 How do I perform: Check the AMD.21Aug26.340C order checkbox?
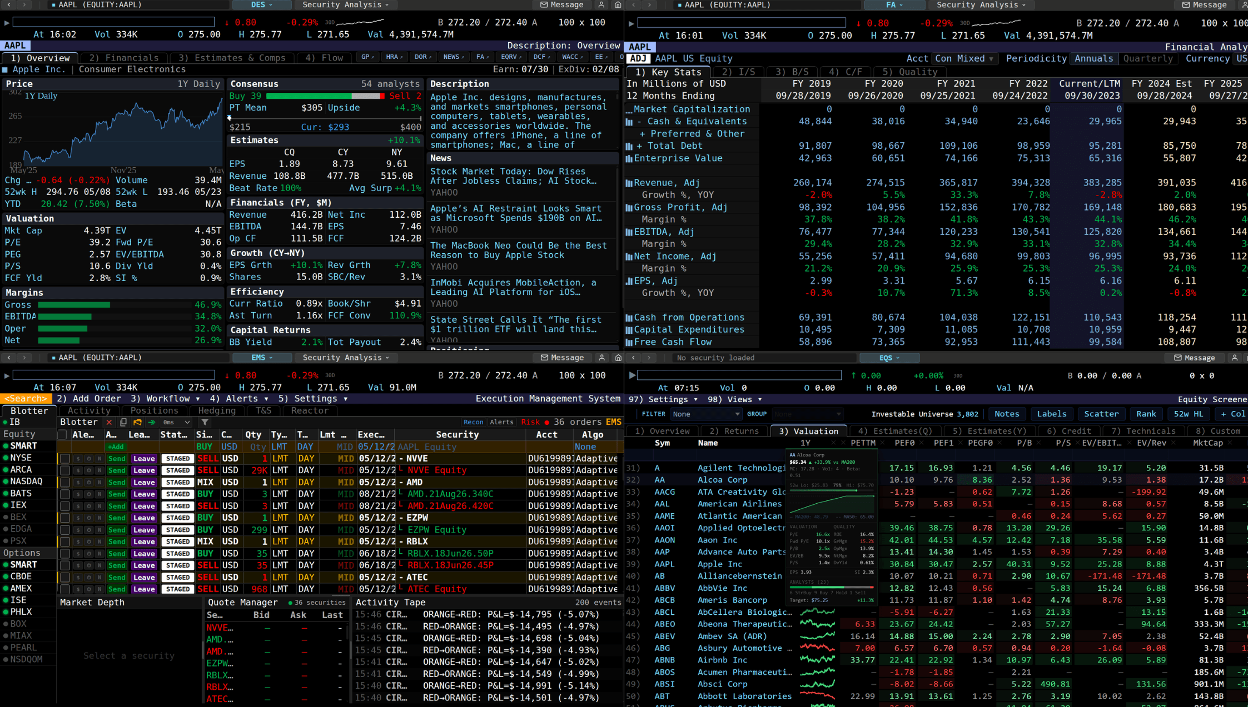(65, 494)
